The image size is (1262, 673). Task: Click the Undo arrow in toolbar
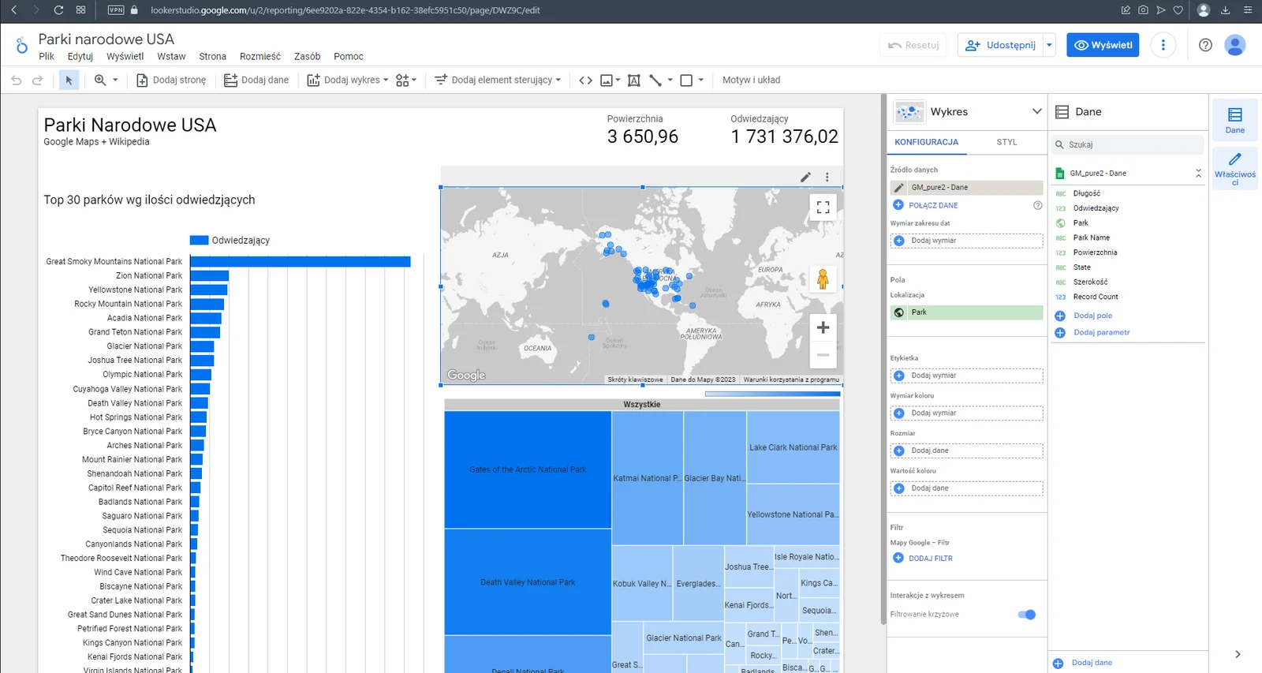(16, 80)
